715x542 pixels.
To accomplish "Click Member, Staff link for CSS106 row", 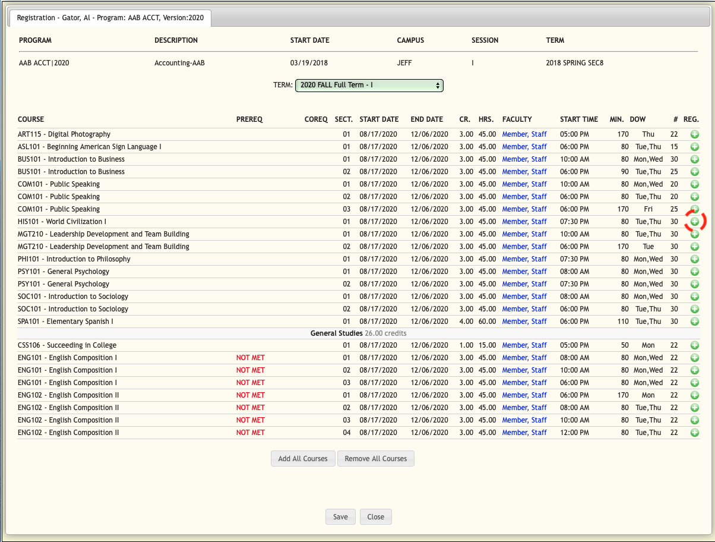I will (524, 345).
